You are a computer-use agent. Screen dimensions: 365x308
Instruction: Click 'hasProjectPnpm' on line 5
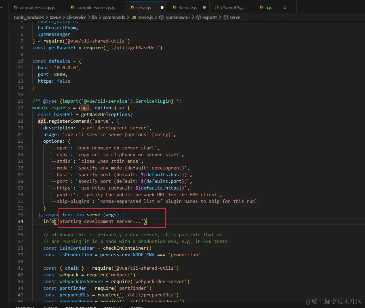pyautogui.click(x=57, y=28)
